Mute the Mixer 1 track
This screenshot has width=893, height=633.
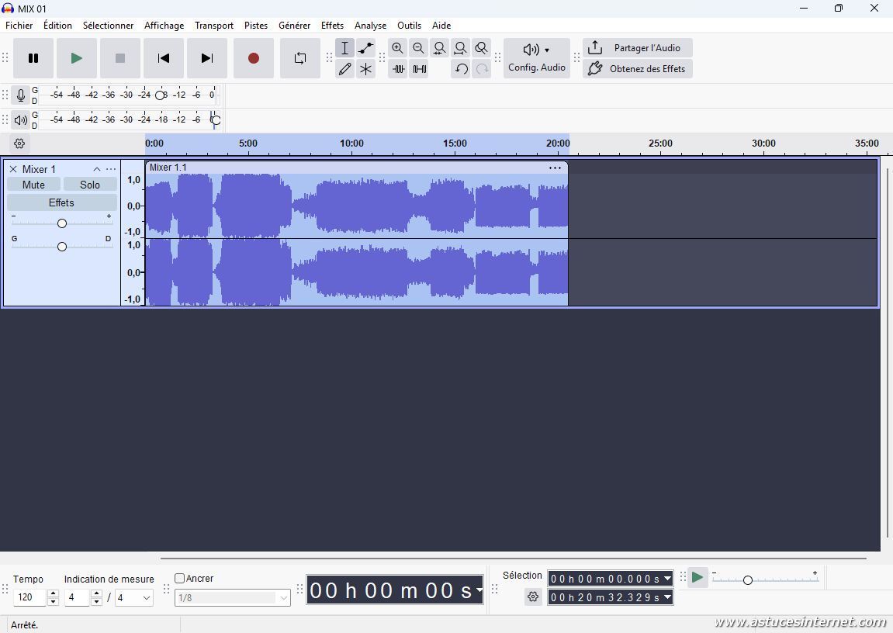[x=33, y=185]
